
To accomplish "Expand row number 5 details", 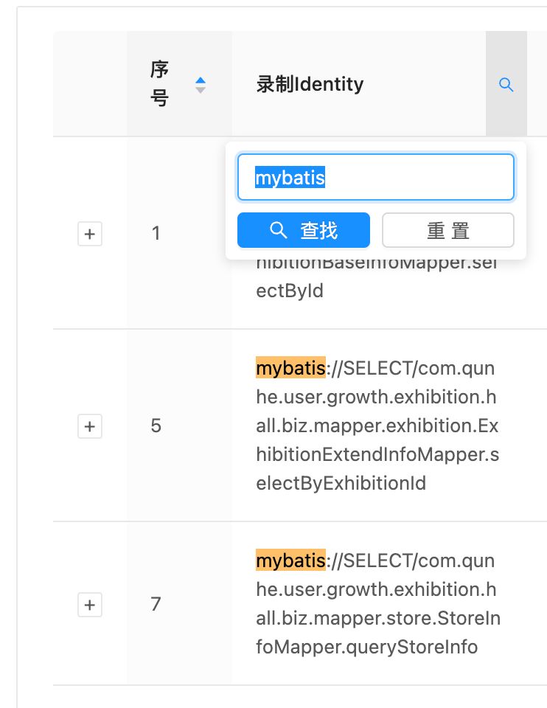I will coord(90,426).
